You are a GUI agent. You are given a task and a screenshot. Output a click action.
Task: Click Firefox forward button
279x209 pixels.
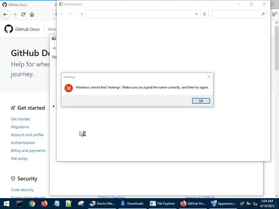coord(14,14)
